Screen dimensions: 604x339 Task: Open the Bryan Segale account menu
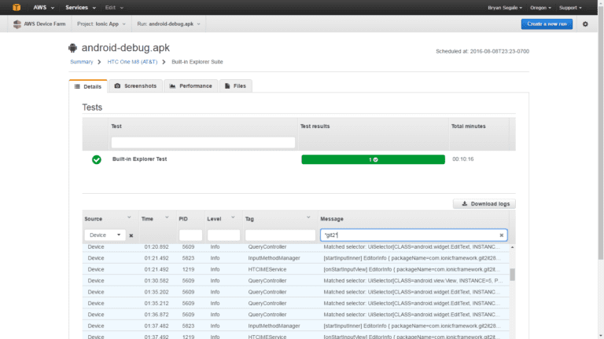coord(505,8)
